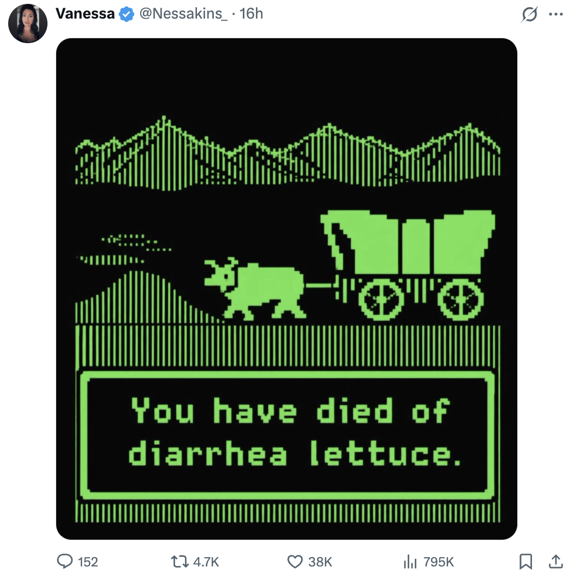The width and height of the screenshot is (574, 579).
Task: Open the @Nessakins_ handle link
Action: tap(183, 14)
